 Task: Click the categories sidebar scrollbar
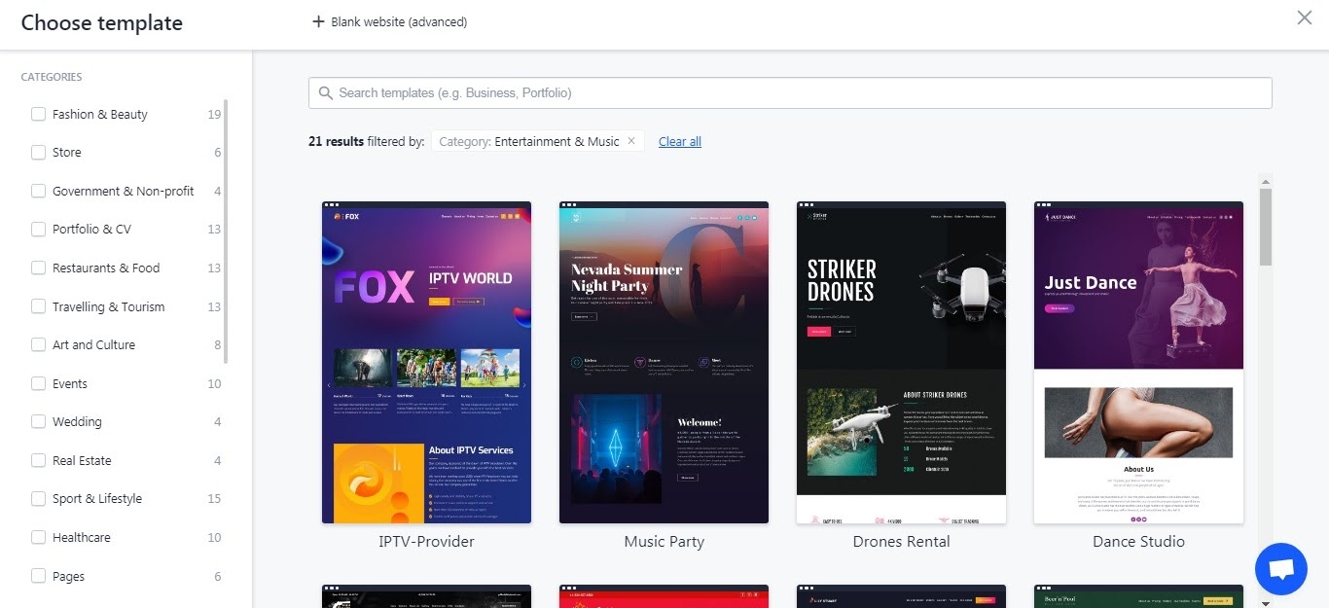tap(227, 232)
